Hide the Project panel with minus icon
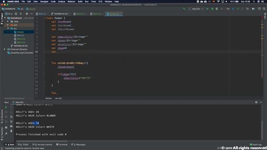267x150 pixels. click(x=32, y=14)
